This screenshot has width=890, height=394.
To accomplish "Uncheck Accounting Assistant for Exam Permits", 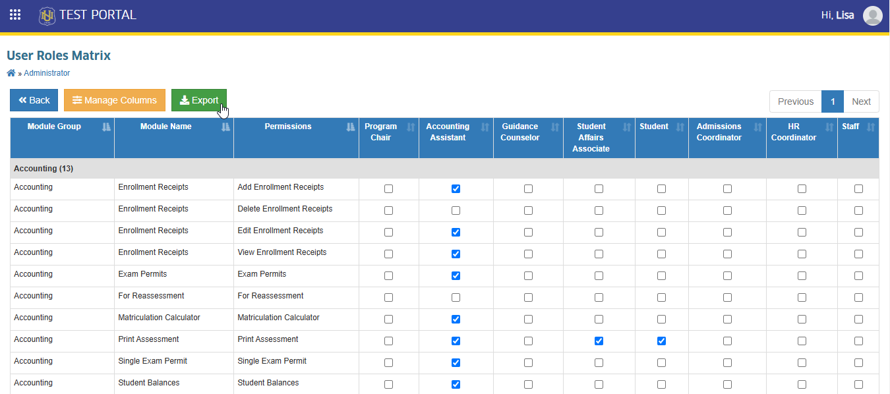I will (x=456, y=276).
